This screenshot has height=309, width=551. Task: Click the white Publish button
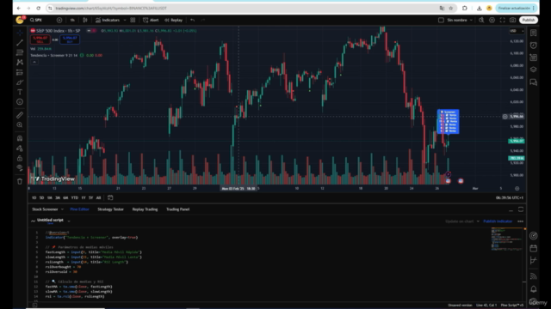(x=528, y=20)
